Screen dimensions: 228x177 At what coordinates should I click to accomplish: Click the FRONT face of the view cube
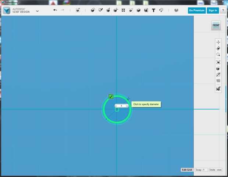pyautogui.click(x=216, y=25)
